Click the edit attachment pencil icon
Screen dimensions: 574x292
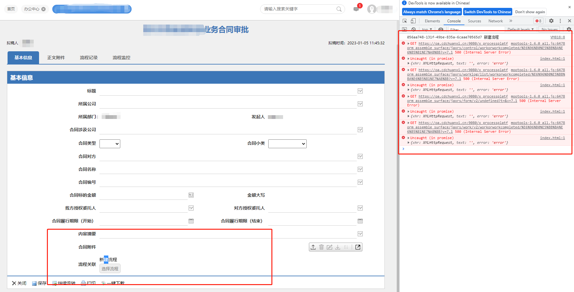(330, 247)
